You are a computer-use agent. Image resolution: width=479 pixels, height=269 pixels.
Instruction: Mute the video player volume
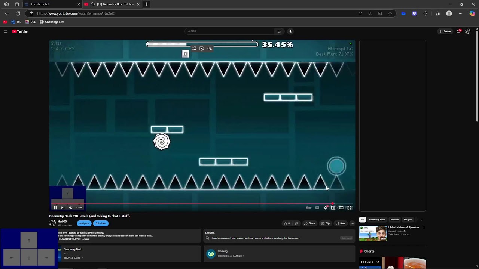click(71, 208)
